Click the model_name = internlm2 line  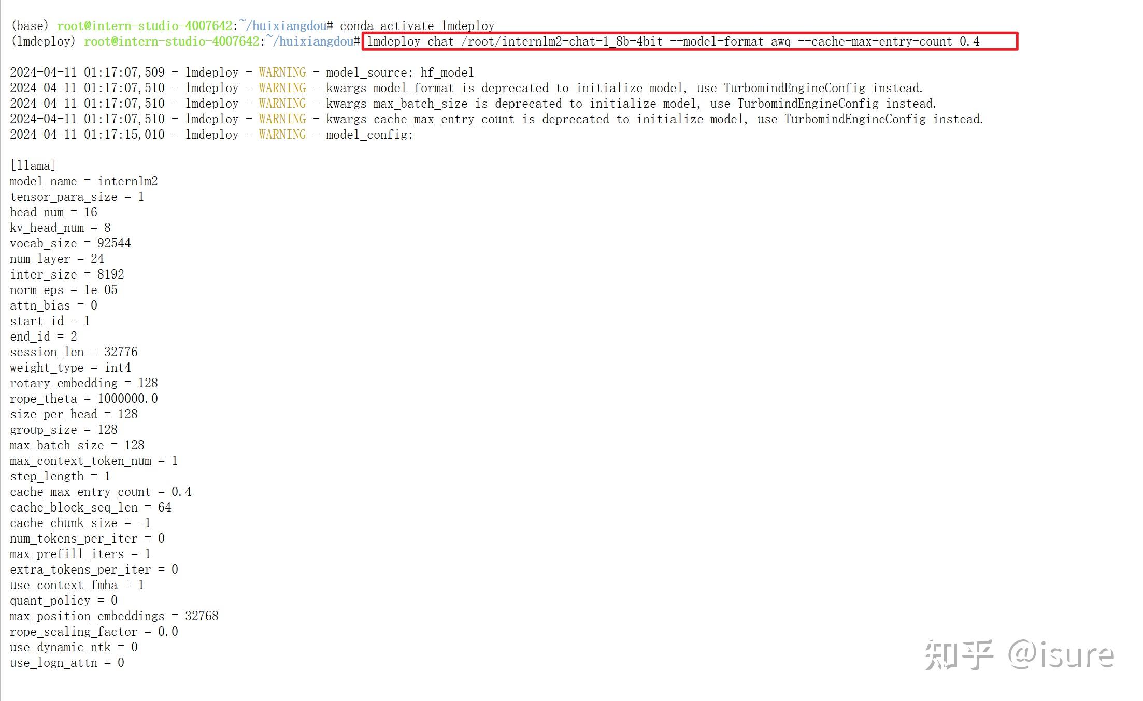[x=83, y=181]
